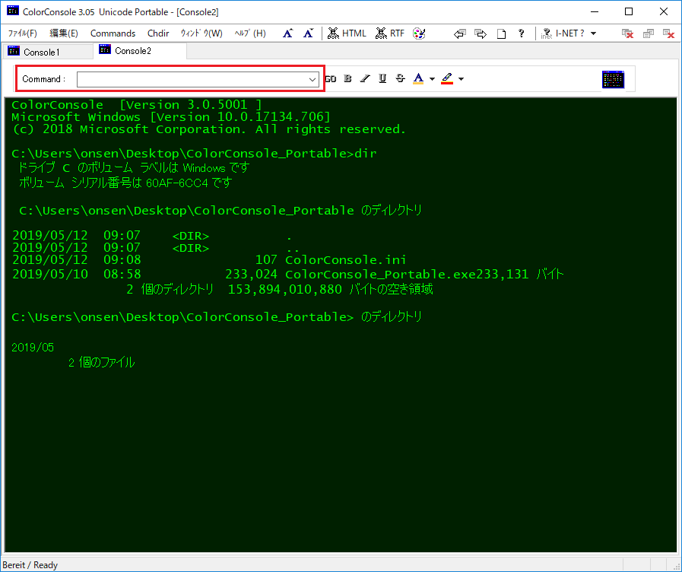Click the GO button beside command box
The image size is (682, 572).
(x=331, y=79)
